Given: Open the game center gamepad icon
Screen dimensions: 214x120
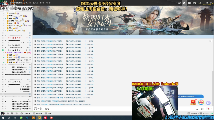Looking at the screenshot, I should pyautogui.click(x=195, y=3).
